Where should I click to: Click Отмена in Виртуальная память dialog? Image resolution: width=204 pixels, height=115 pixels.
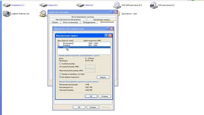point(105,96)
